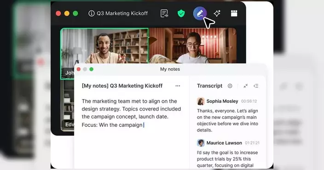Viewport: 324px width, 170px height.
Task: Open the three-dot menu beside the notes title
Action: [x=178, y=86]
